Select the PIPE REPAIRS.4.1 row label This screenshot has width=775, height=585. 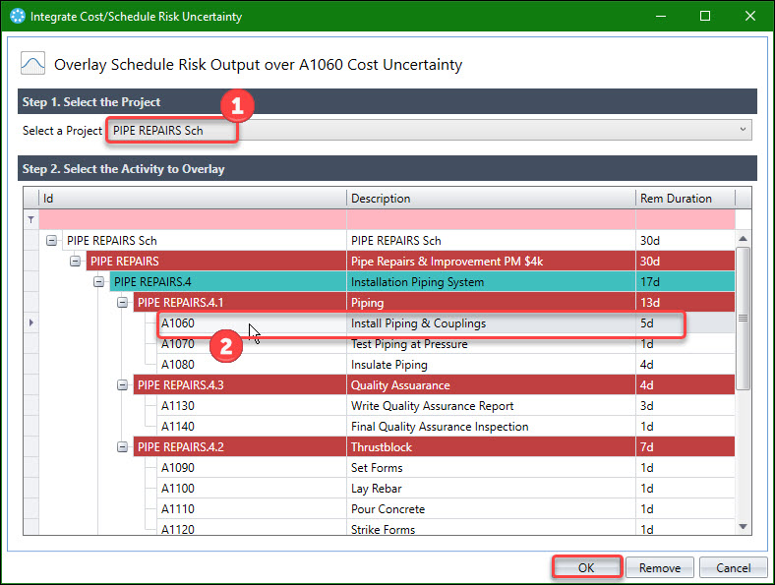click(180, 303)
